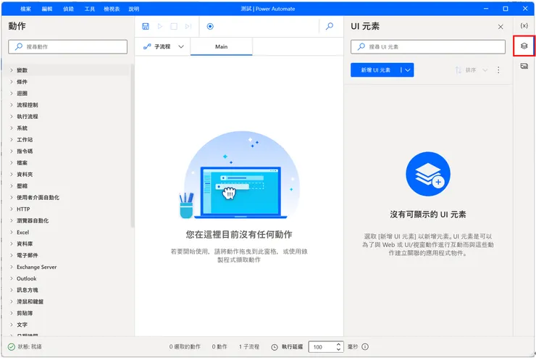Open more options in UI 元素 panel
The height and width of the screenshot is (358, 536).
498,70
